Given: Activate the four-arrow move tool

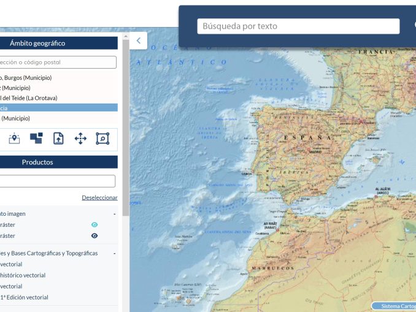Looking at the screenshot, I should point(80,139).
